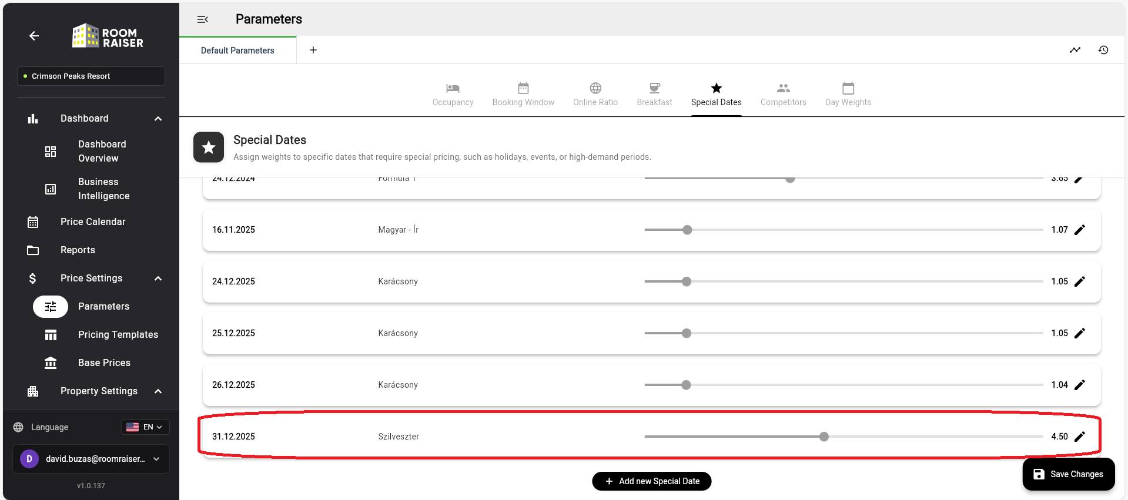The height and width of the screenshot is (500, 1128).
Task: Edit the 26.12.2025 Karácsony entry
Action: pyautogui.click(x=1079, y=385)
